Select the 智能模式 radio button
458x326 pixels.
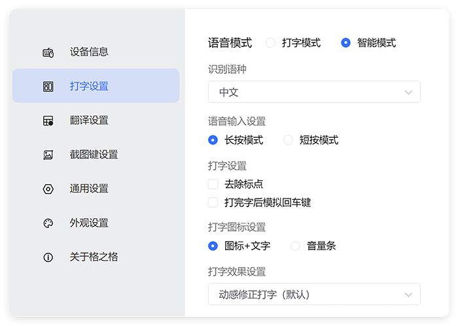[x=345, y=43]
